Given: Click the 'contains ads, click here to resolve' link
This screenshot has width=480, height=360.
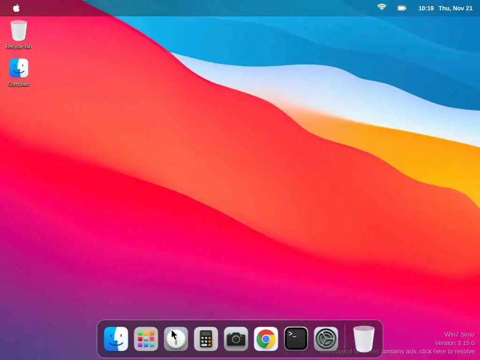Looking at the screenshot, I should (427, 352).
